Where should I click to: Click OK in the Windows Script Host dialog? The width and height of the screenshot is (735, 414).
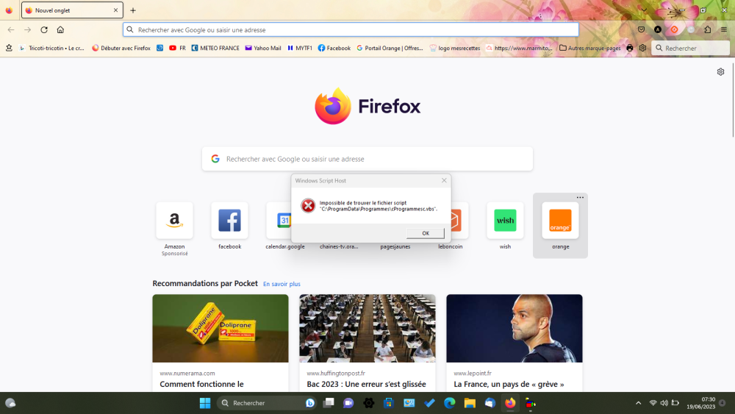tap(426, 233)
